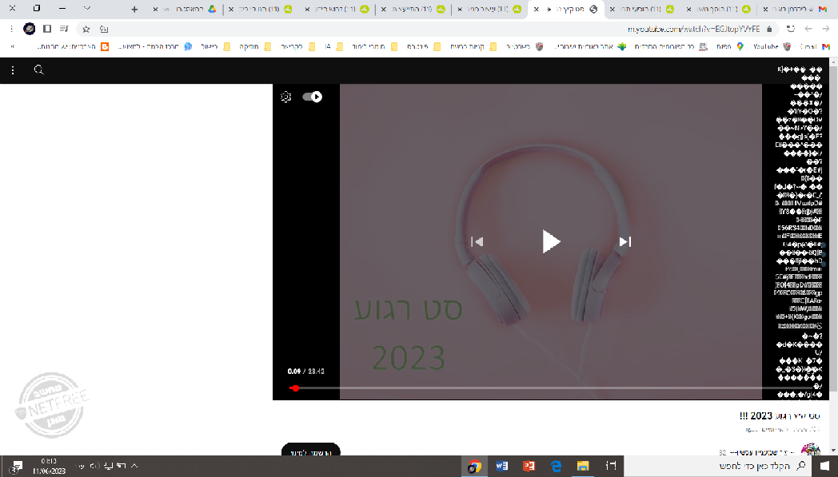Select the active 'סט קיץ' tab
838x477 pixels.
(x=566, y=9)
